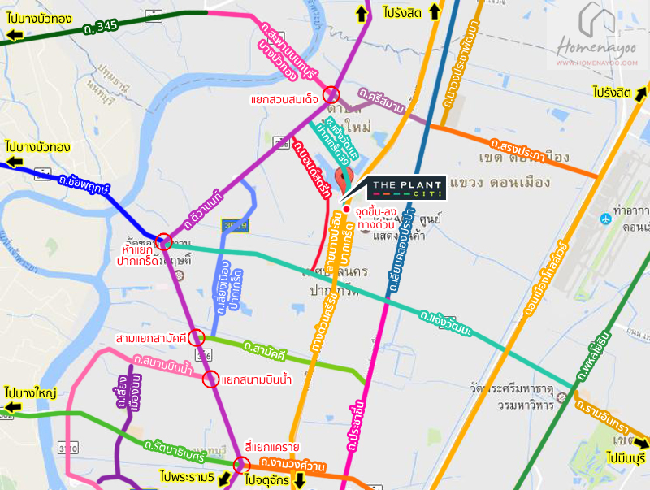Screen dimensions: 650x490
Task: Click the ถ.345 dark green road label
Action: click(x=100, y=28)
